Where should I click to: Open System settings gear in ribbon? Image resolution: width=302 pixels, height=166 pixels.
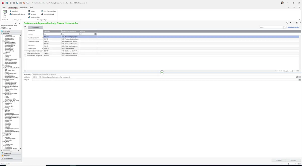[32, 11]
